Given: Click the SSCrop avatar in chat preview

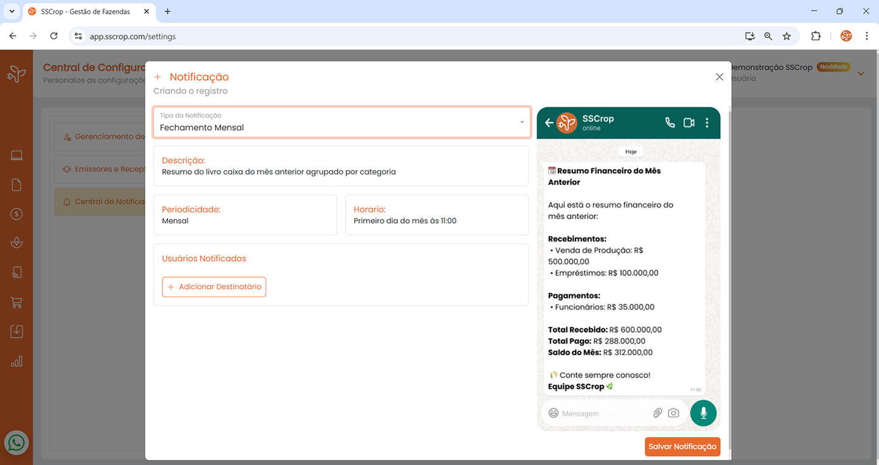Looking at the screenshot, I should [566, 123].
